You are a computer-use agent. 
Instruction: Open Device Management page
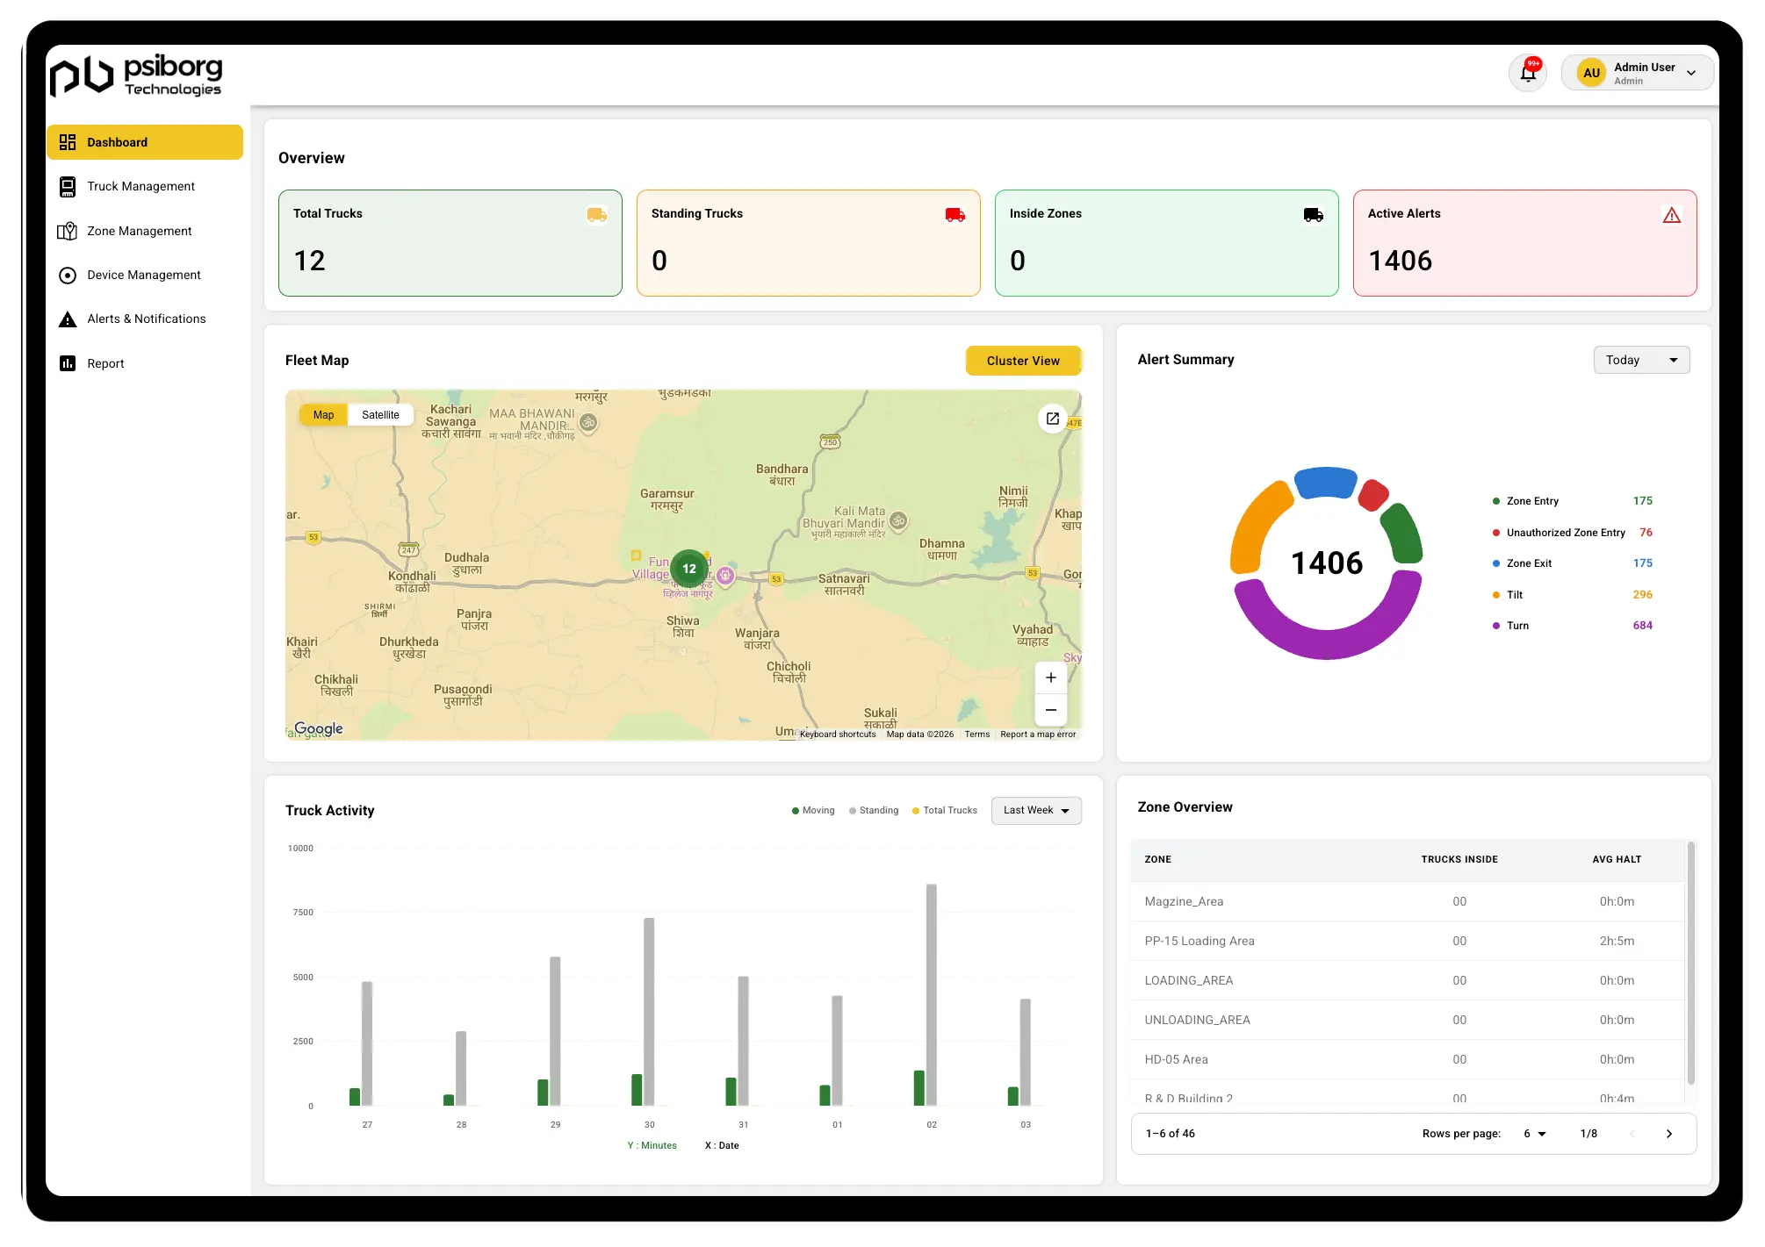(143, 276)
